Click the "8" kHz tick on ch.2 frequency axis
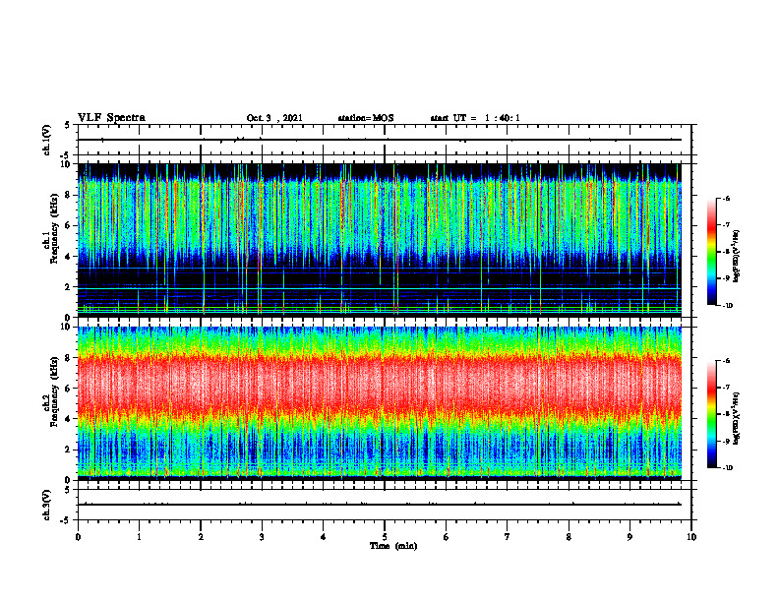This screenshot has width=779, height=602. click(x=69, y=358)
